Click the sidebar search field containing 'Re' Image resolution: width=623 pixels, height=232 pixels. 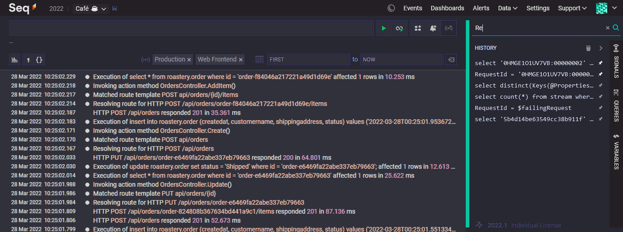pyautogui.click(x=538, y=28)
